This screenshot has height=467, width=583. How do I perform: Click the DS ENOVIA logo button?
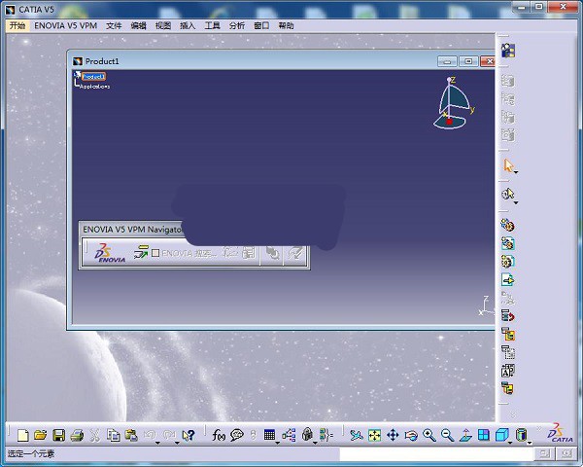[x=110, y=253]
